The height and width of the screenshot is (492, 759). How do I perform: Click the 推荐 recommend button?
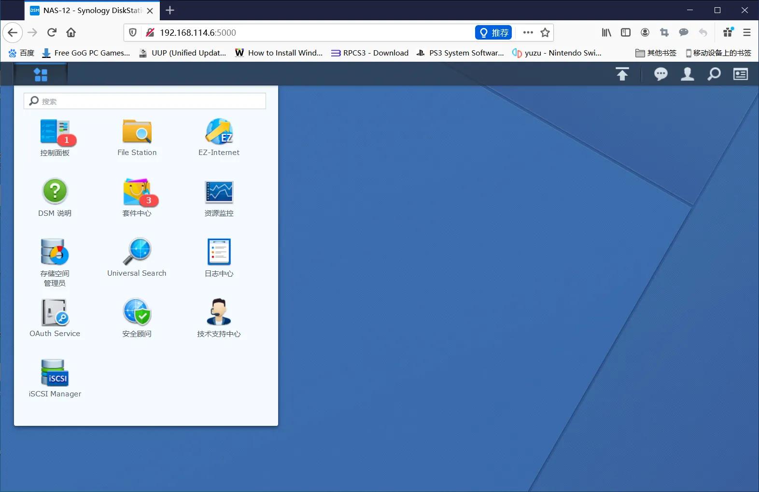493,32
